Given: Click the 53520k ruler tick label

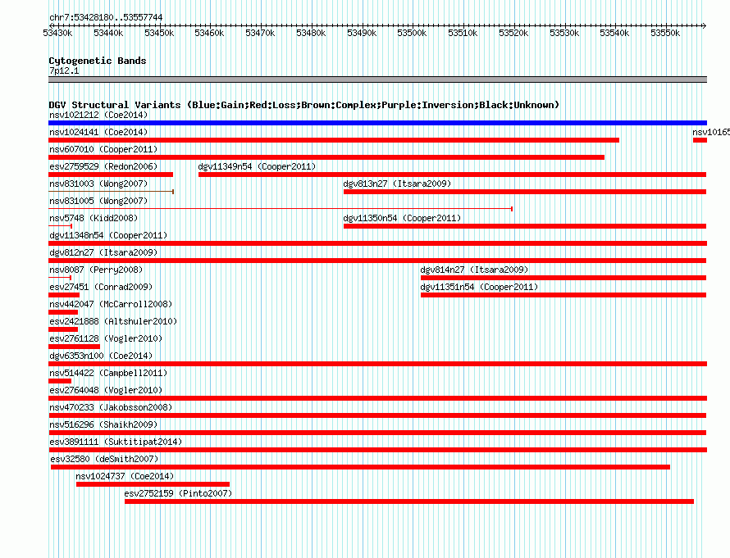Looking at the screenshot, I should tap(513, 33).
